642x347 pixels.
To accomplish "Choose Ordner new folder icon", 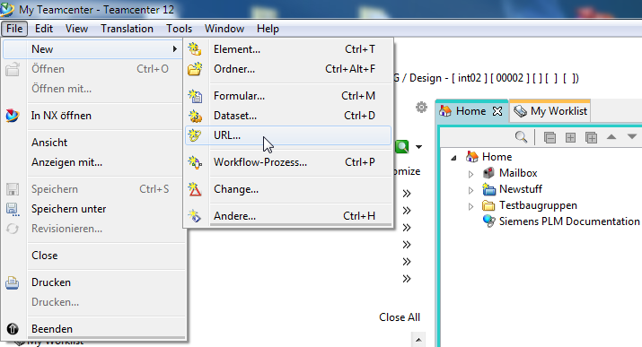I will (x=195, y=69).
